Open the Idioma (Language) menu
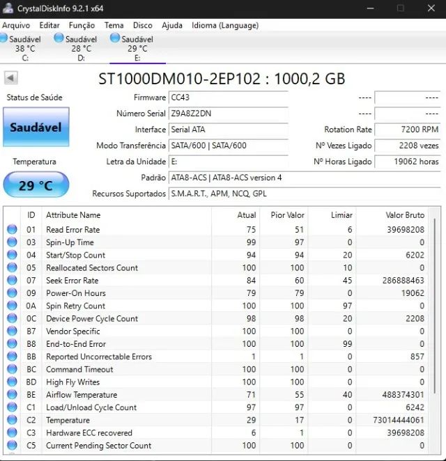 (x=225, y=25)
